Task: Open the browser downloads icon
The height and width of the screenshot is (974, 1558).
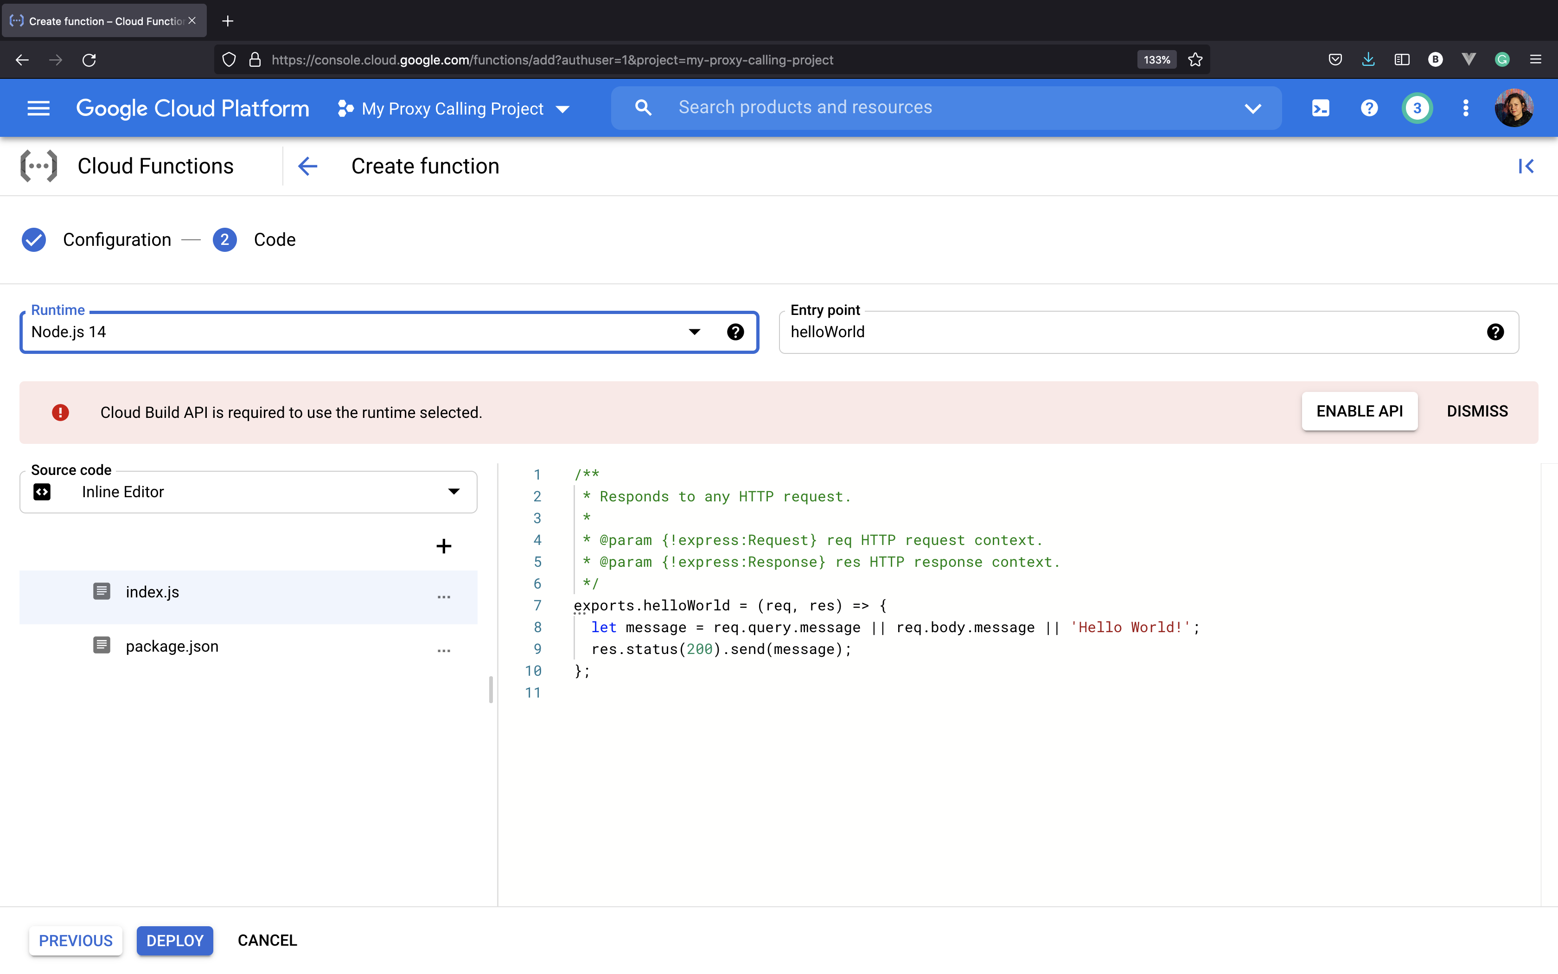Action: (x=1368, y=60)
